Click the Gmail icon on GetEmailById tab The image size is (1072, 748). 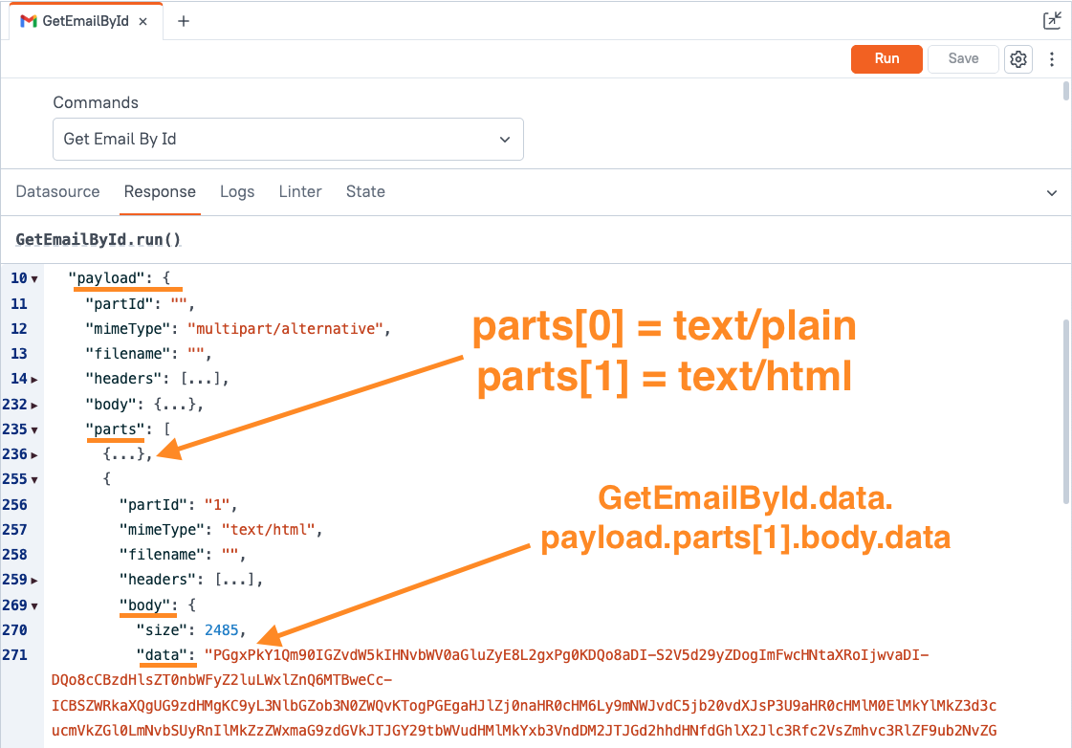point(29,21)
